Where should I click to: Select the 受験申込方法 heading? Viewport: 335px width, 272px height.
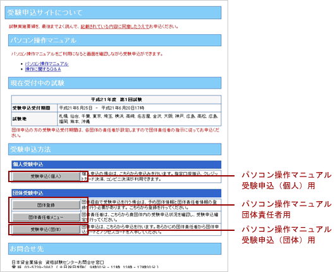point(115,149)
